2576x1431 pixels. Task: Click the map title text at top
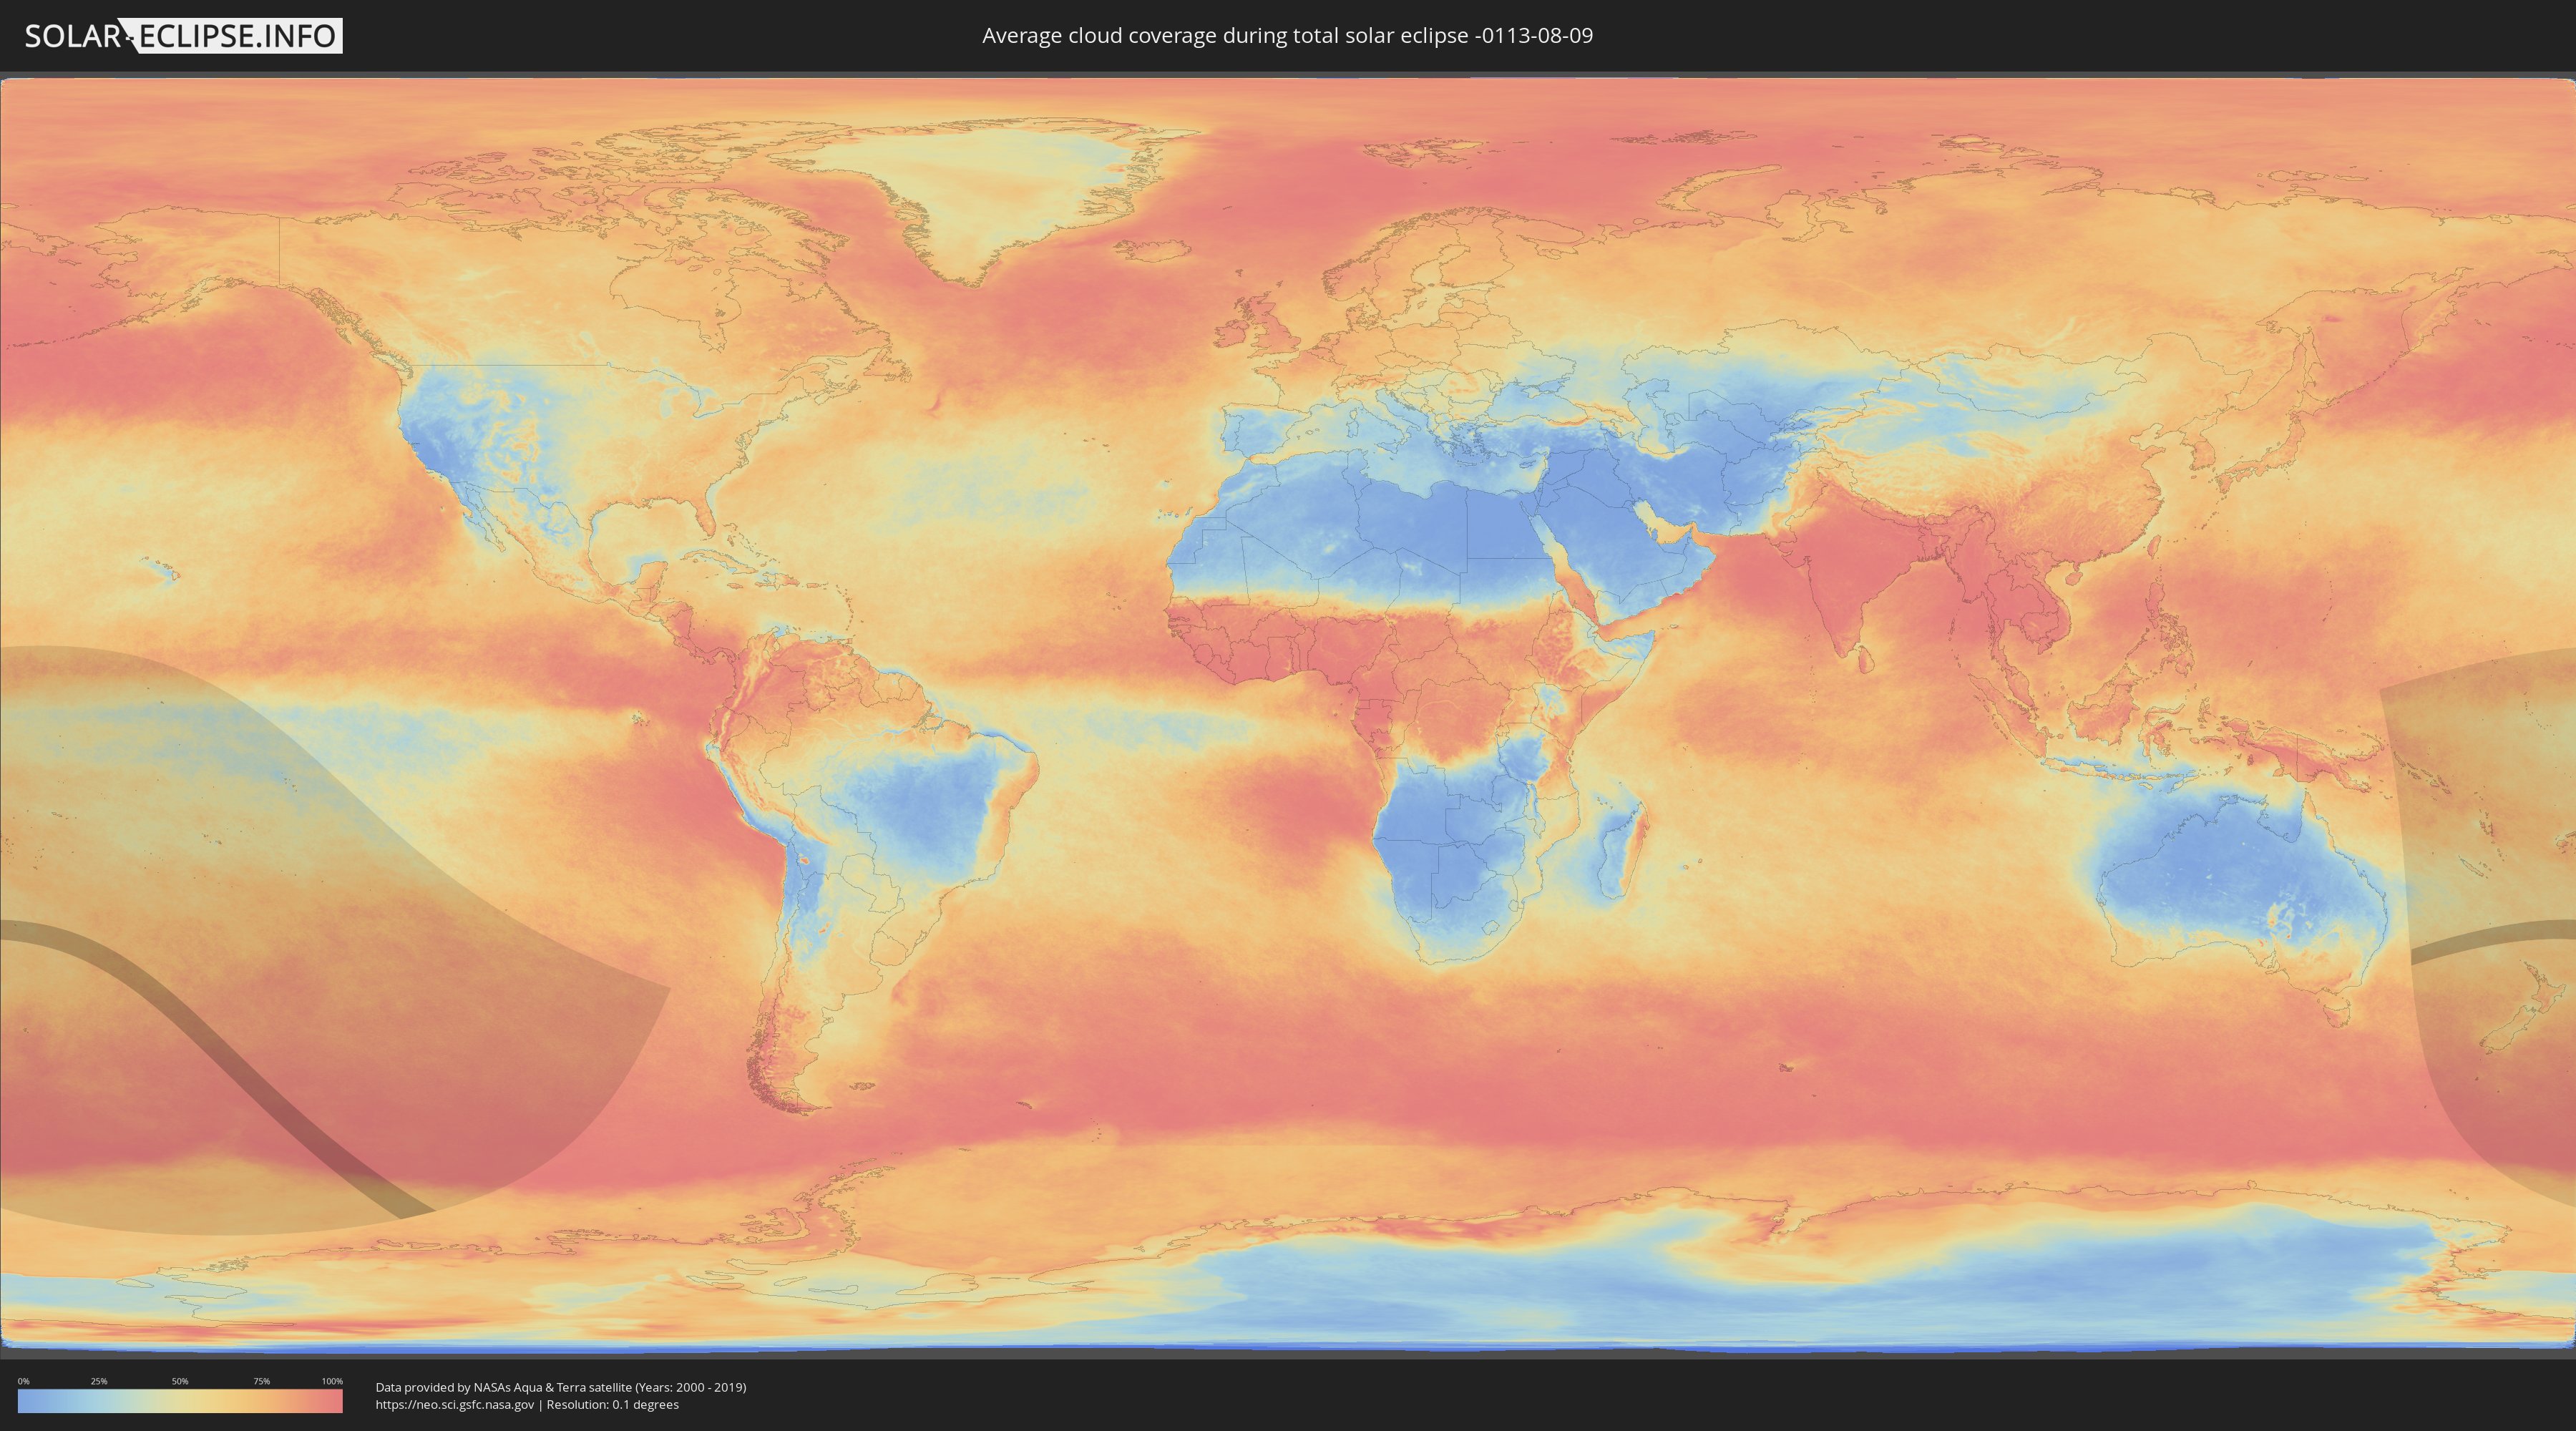pyautogui.click(x=1287, y=36)
